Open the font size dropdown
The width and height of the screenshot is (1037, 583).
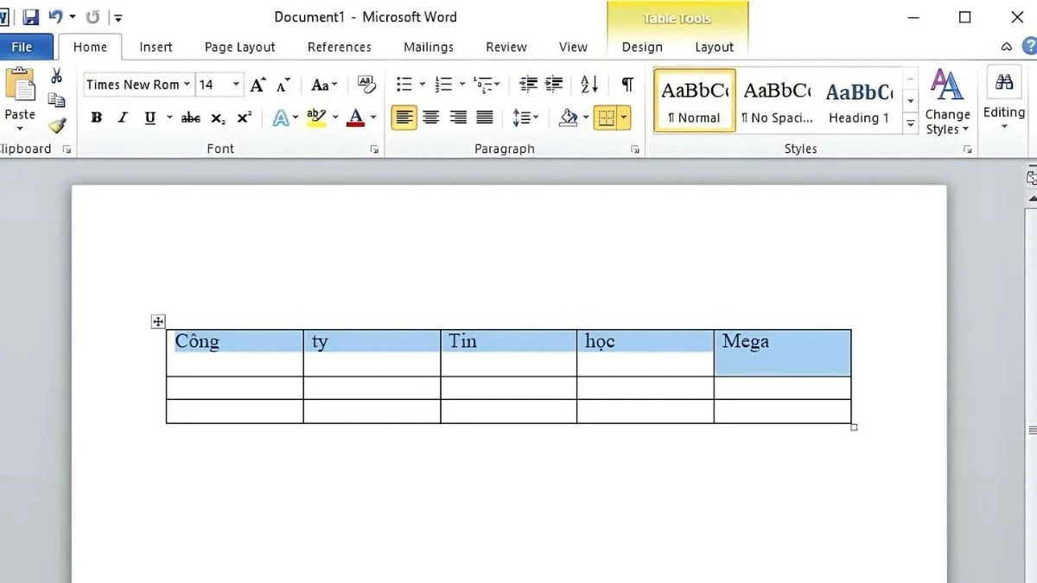pos(236,85)
